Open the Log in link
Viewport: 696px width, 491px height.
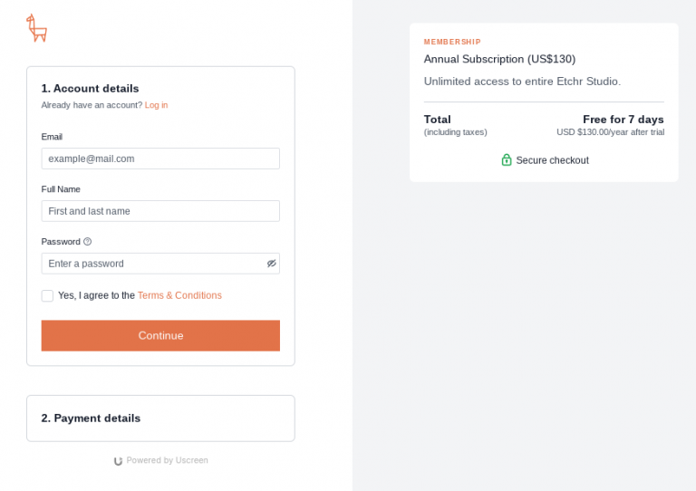click(x=156, y=105)
